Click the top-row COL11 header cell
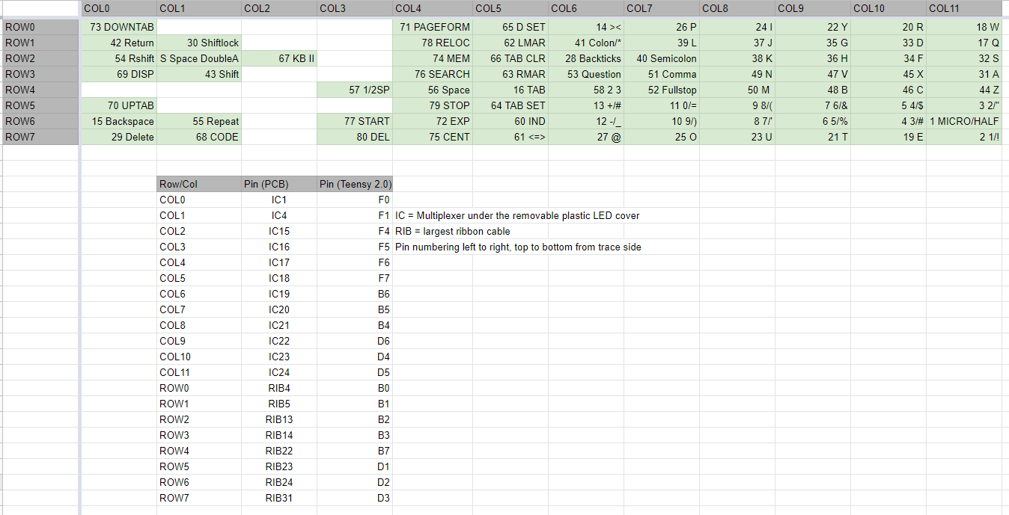Image resolution: width=1009 pixels, height=515 pixels. 965,9
